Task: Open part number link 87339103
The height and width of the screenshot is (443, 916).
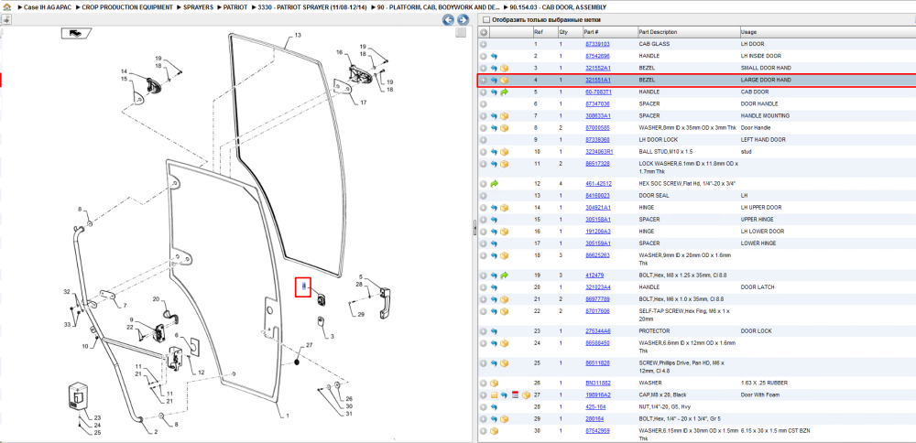Action: point(597,44)
